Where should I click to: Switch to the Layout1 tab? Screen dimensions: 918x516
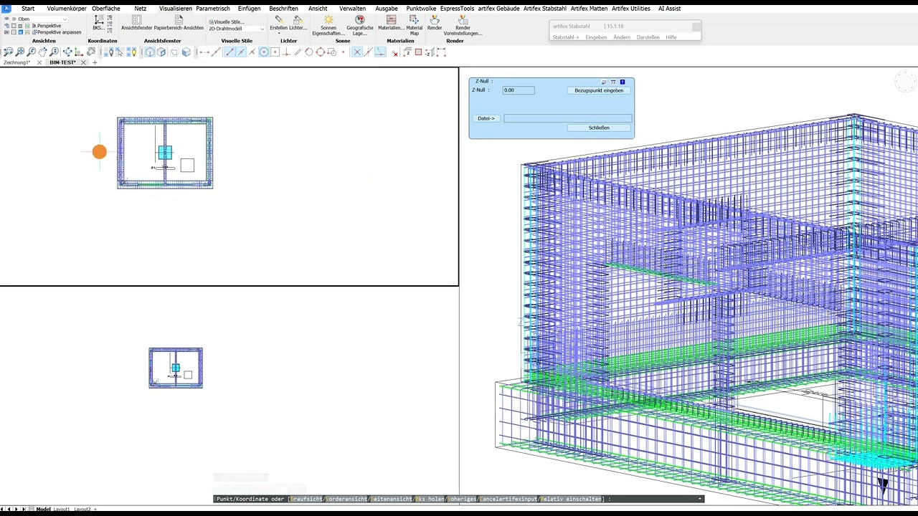[x=62, y=509]
